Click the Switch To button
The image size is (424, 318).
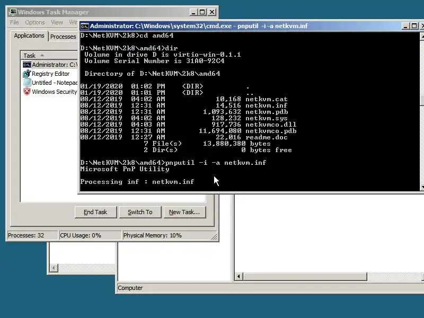click(140, 213)
